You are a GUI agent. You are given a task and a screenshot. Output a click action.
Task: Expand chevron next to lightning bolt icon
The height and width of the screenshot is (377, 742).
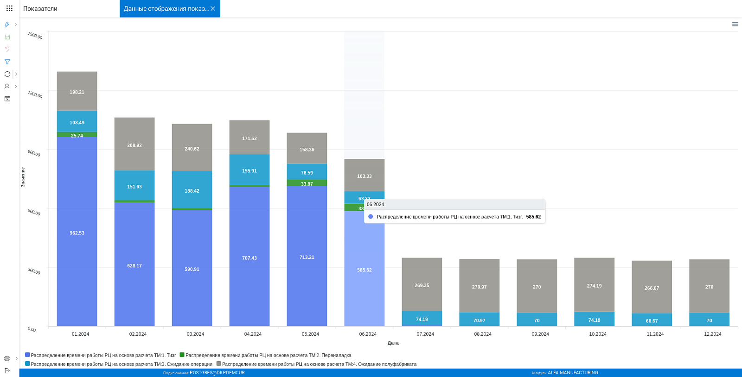point(16,25)
